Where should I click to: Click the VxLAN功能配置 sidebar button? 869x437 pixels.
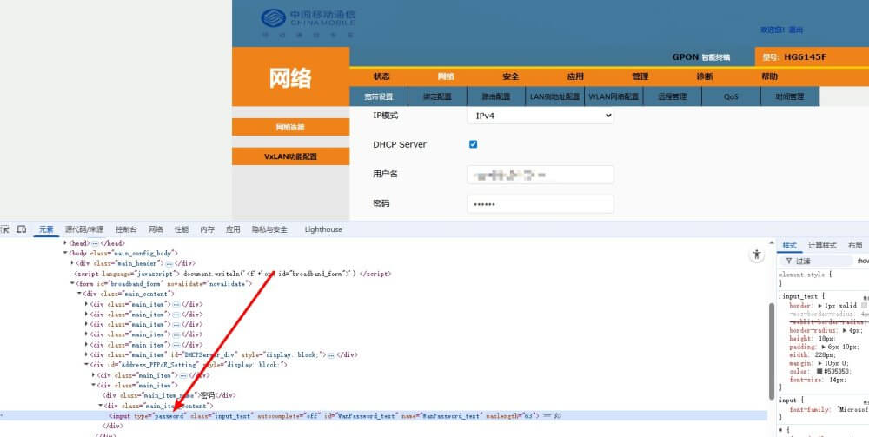(x=290, y=156)
